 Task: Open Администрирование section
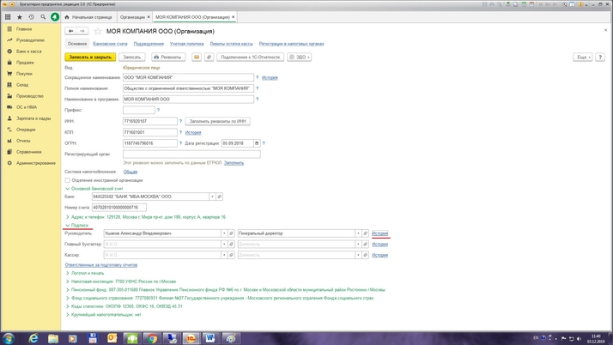[x=35, y=163]
